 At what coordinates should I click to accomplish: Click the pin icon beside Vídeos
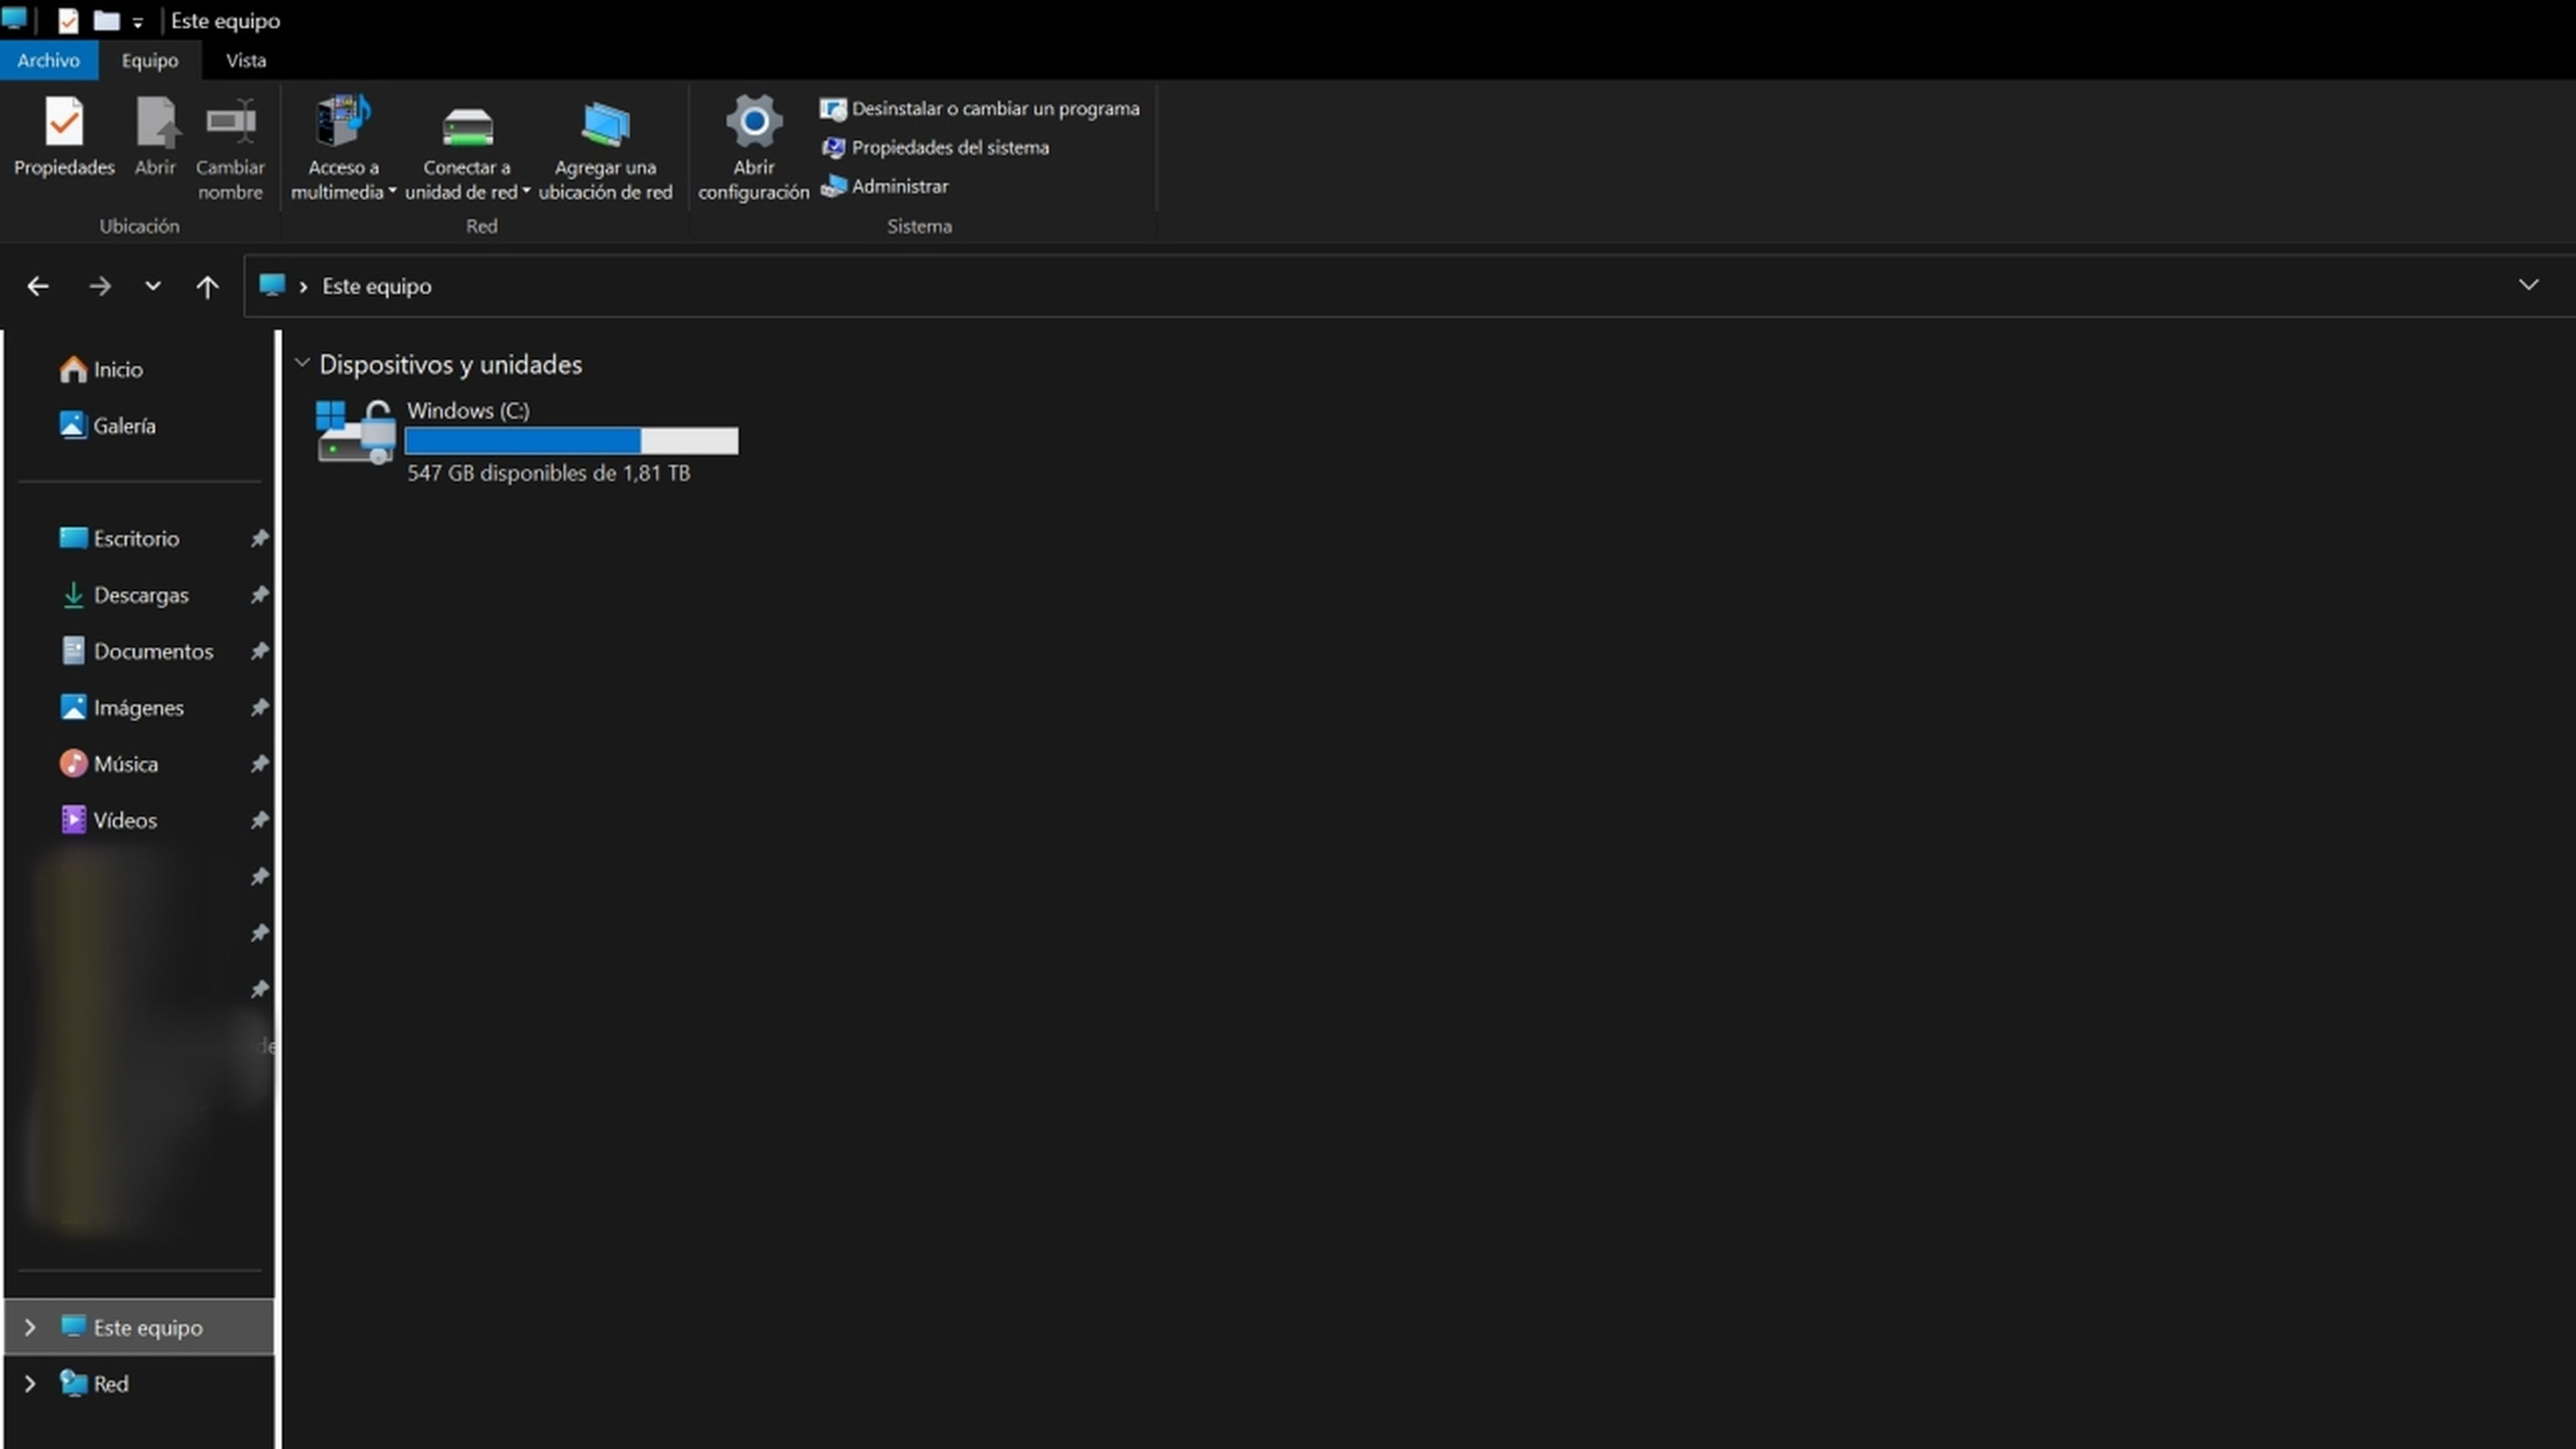tap(259, 820)
